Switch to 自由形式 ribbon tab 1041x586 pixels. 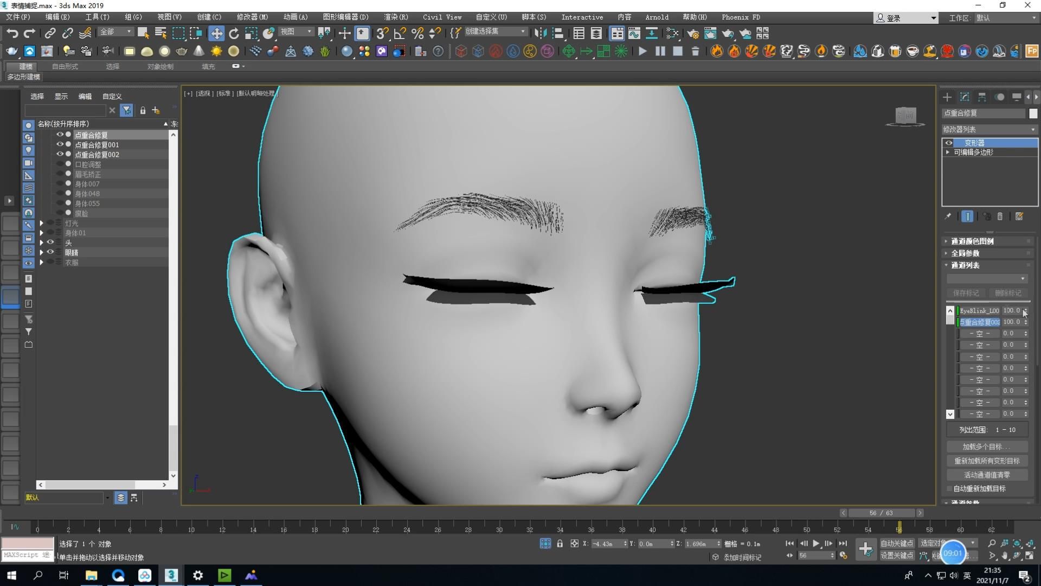pyautogui.click(x=65, y=66)
